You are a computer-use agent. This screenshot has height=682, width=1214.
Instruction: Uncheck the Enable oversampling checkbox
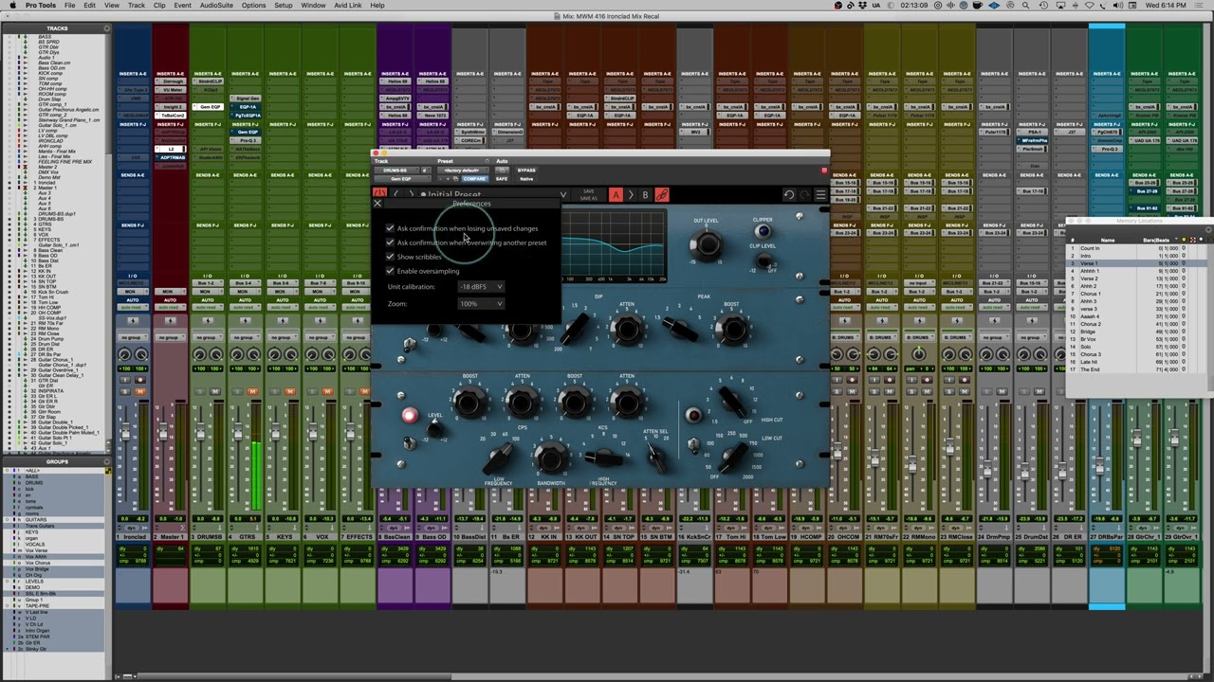(x=390, y=271)
